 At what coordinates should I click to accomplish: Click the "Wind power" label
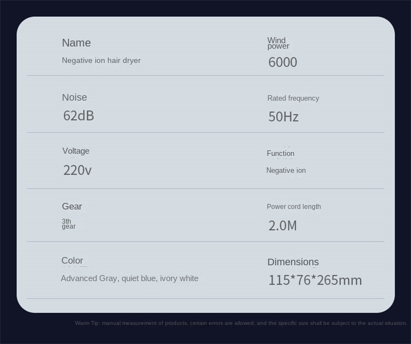click(x=278, y=43)
